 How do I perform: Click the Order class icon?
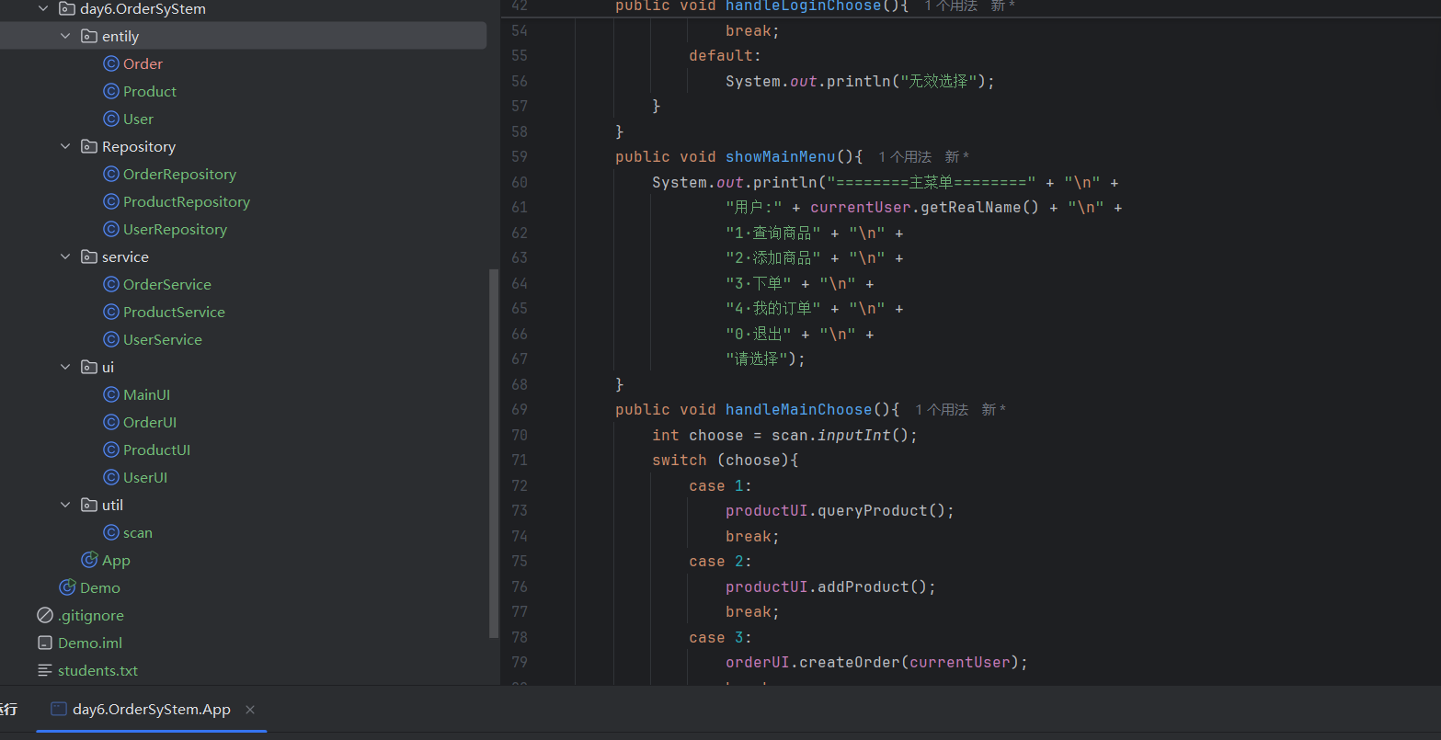click(x=111, y=64)
